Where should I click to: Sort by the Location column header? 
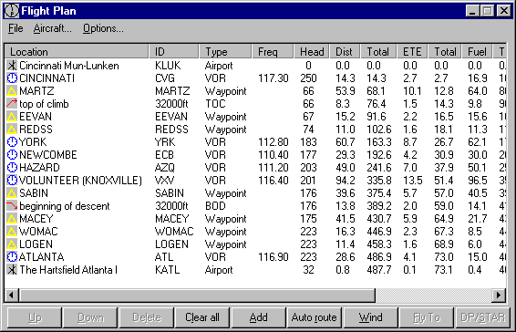click(x=77, y=52)
